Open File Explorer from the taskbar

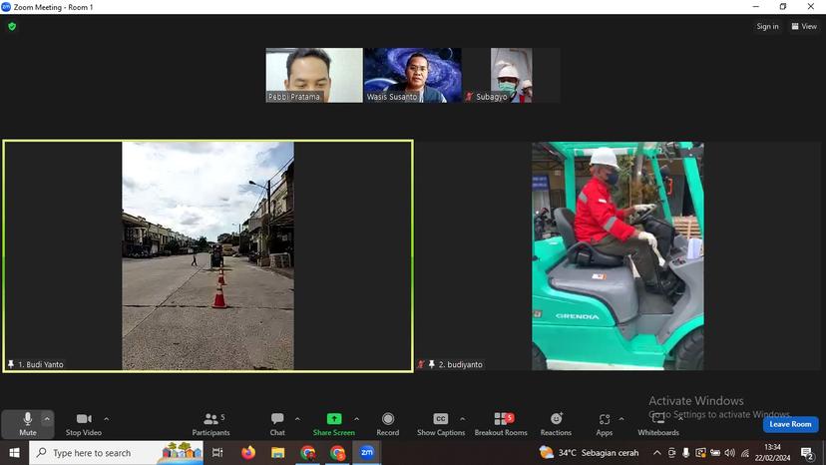[277, 452]
